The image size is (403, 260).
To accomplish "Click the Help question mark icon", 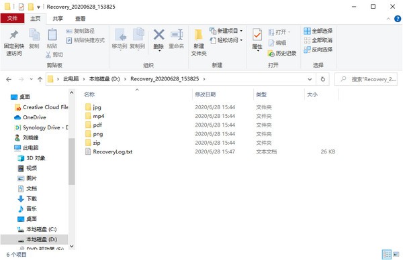I will pos(398,19).
